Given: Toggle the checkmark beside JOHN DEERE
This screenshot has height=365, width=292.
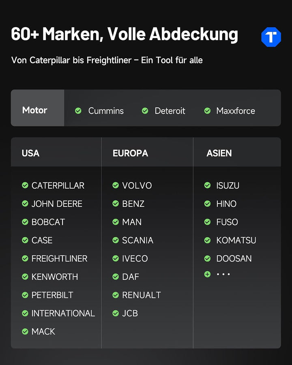Looking at the screenshot, I should pos(25,204).
